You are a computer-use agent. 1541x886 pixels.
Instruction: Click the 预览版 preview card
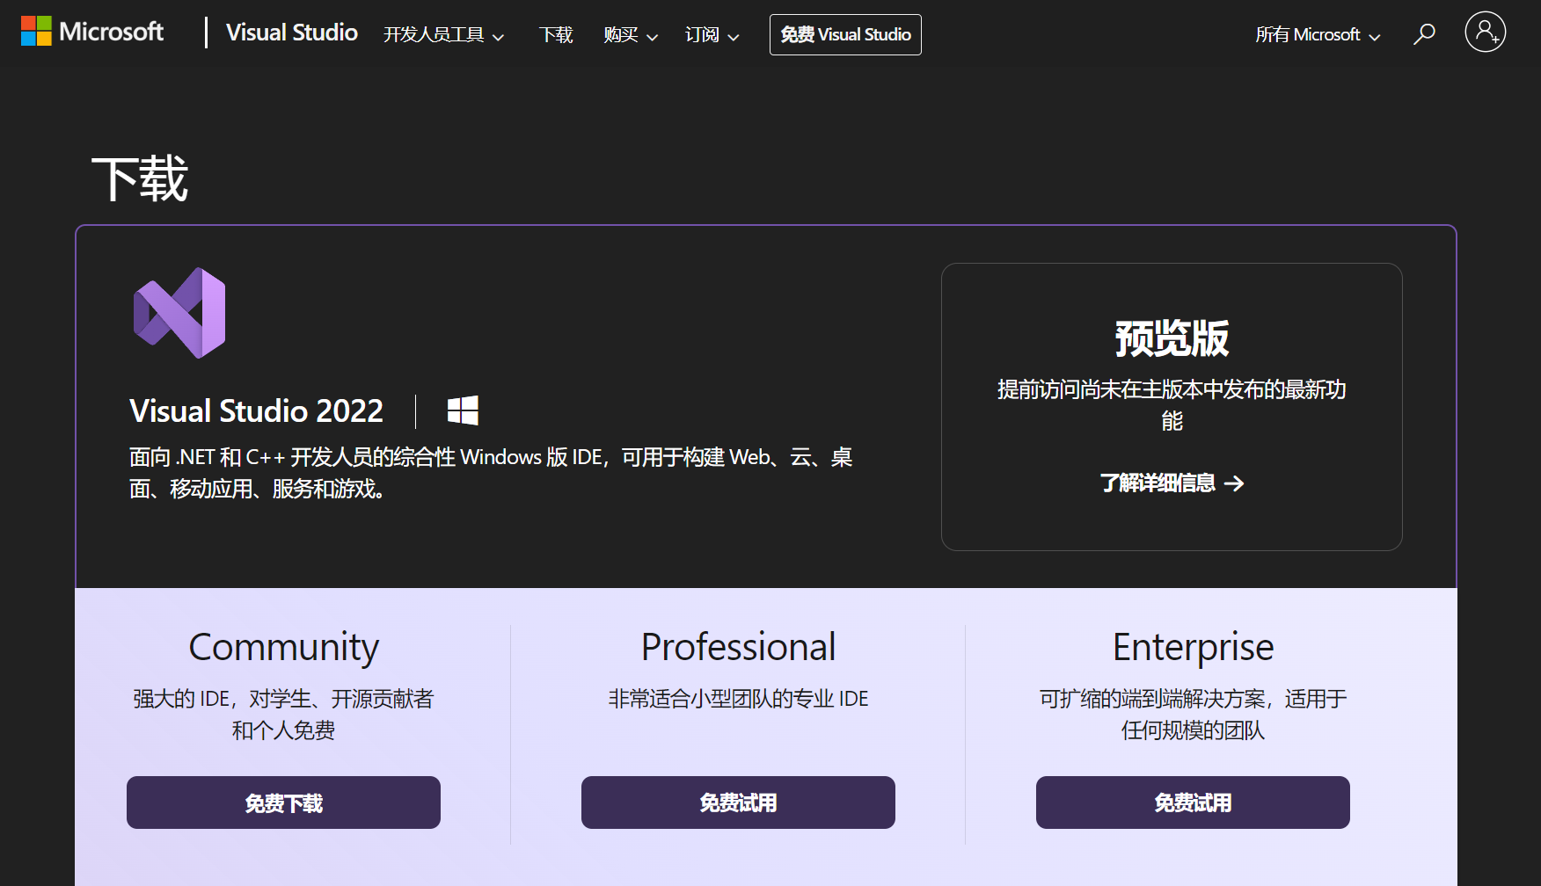pyautogui.click(x=1172, y=406)
